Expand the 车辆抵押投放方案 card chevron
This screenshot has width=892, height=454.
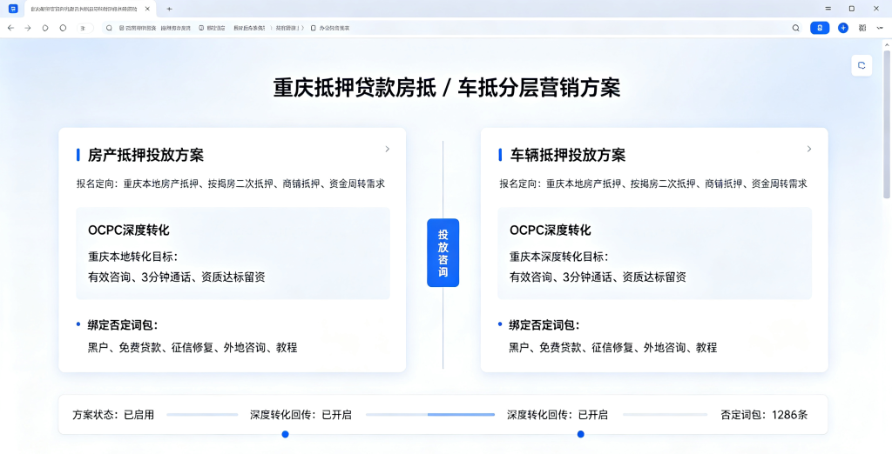[x=809, y=149]
